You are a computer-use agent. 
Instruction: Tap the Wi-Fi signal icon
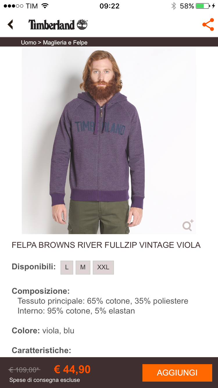(45, 6)
